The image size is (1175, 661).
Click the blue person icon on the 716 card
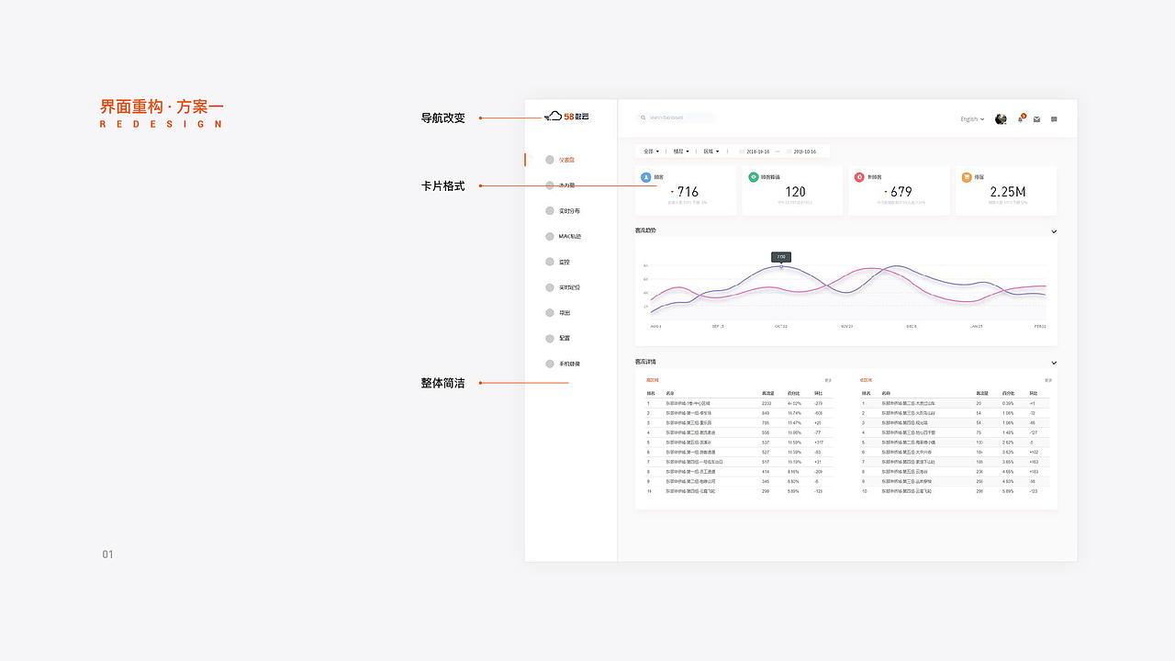click(646, 177)
